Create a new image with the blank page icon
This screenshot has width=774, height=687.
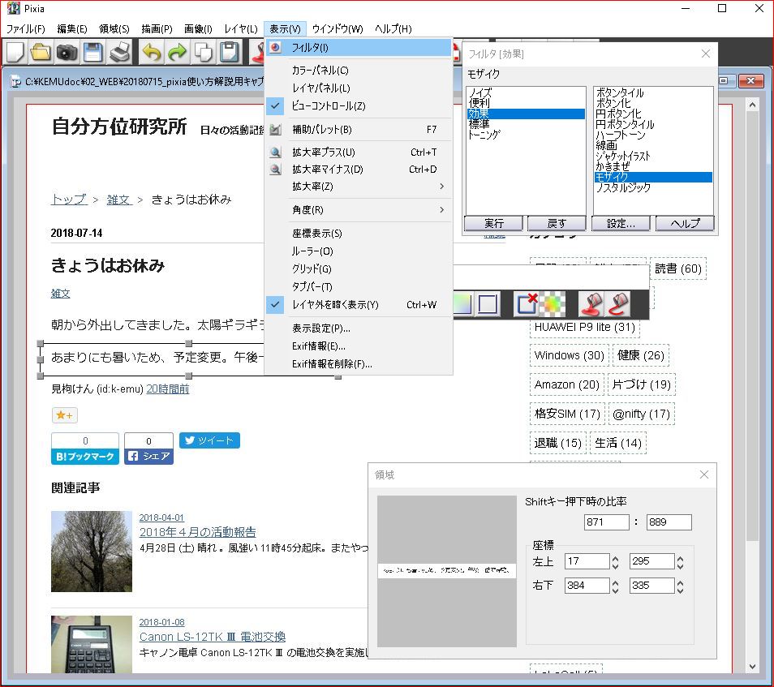(x=15, y=52)
